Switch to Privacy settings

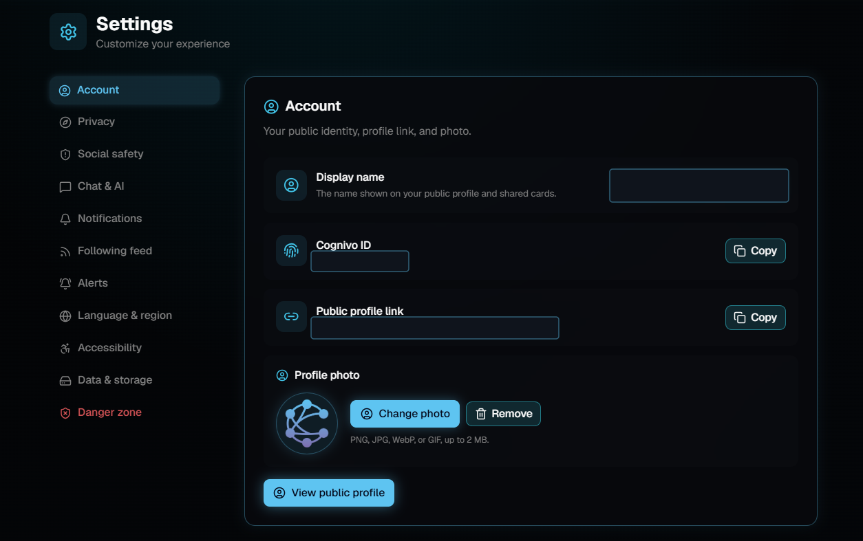(135, 122)
